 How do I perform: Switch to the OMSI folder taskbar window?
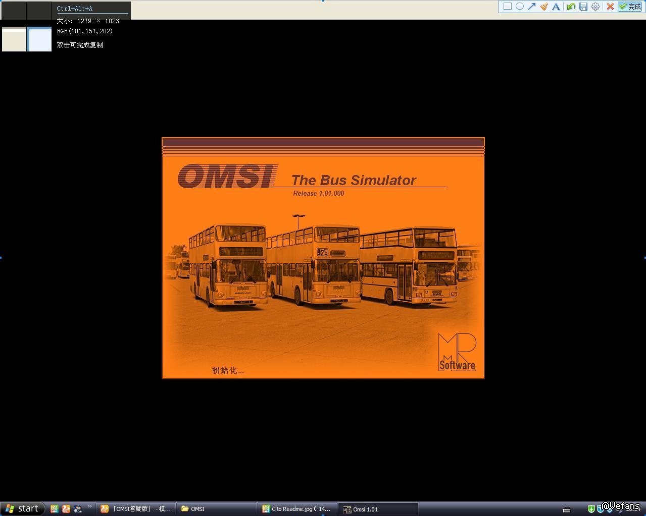click(x=217, y=509)
